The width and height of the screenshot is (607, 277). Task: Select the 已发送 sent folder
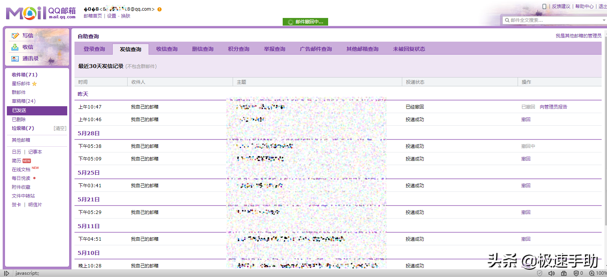[x=37, y=110]
